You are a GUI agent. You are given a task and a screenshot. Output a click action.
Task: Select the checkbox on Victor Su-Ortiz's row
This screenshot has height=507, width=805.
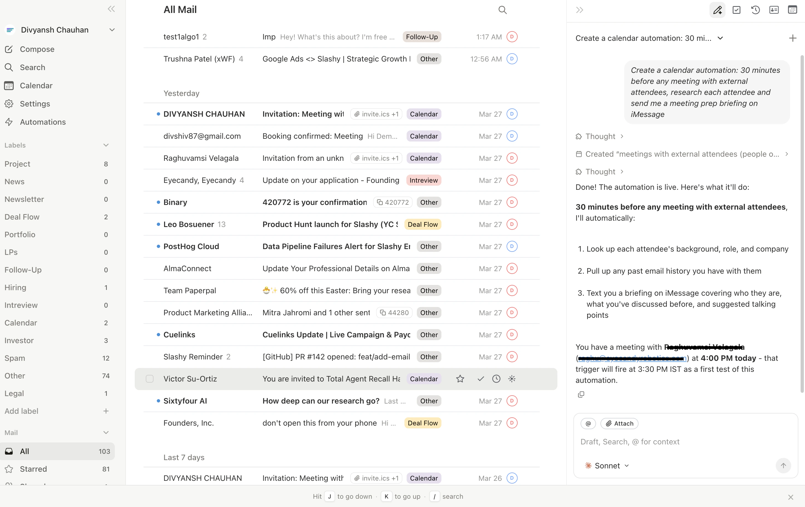[x=149, y=379]
